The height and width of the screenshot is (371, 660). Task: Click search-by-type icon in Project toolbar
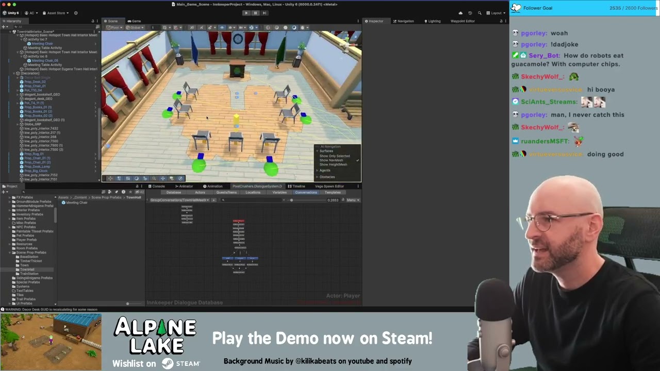tap(110, 192)
